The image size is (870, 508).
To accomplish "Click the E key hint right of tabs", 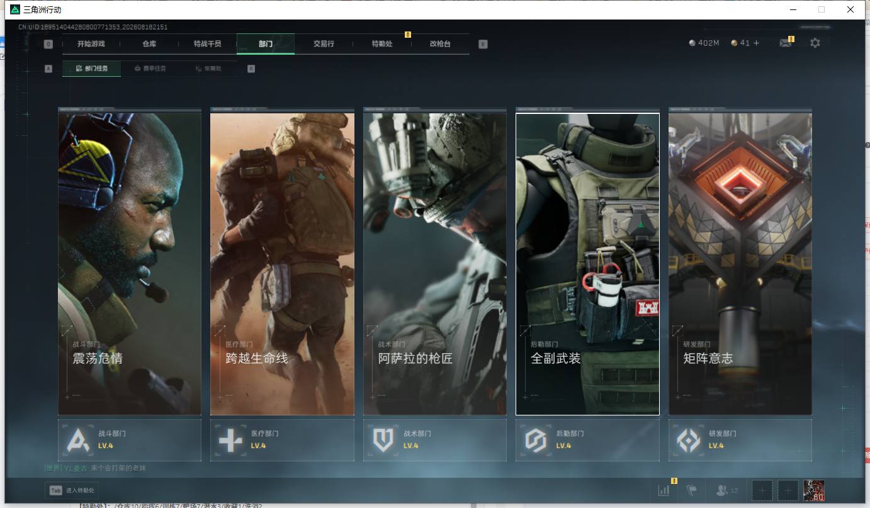I will 483,44.
